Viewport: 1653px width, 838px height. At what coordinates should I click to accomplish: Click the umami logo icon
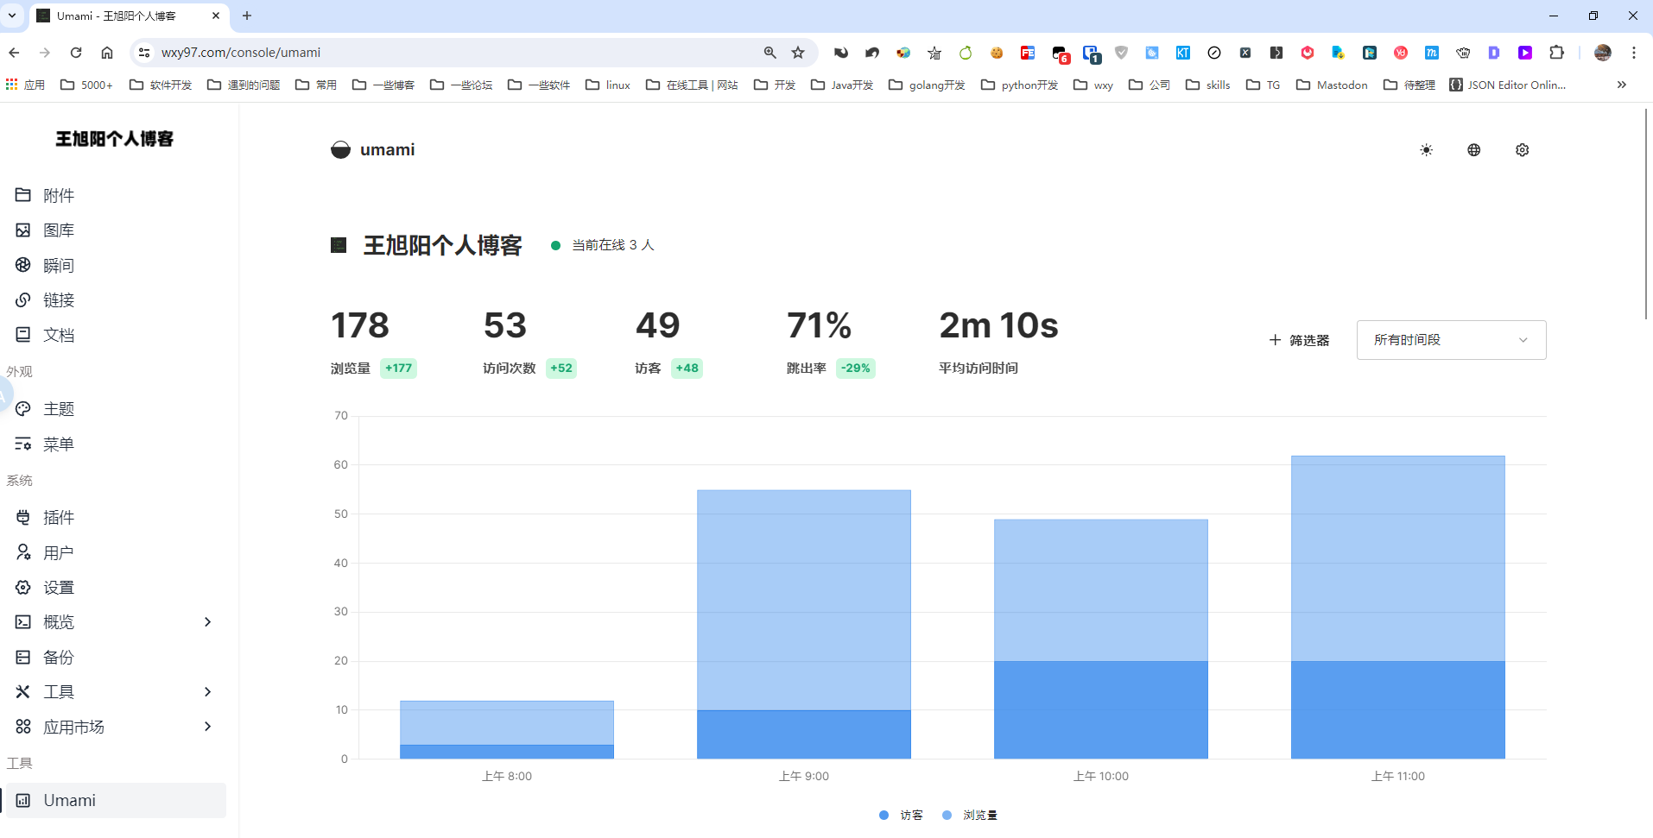pos(341,150)
